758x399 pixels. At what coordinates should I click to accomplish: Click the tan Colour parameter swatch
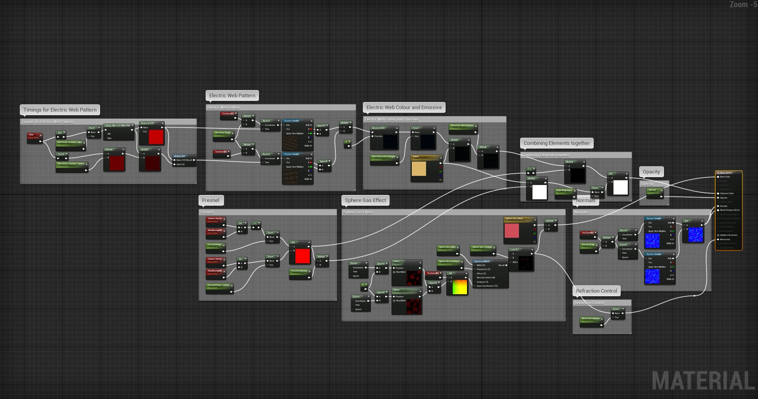[419, 168]
